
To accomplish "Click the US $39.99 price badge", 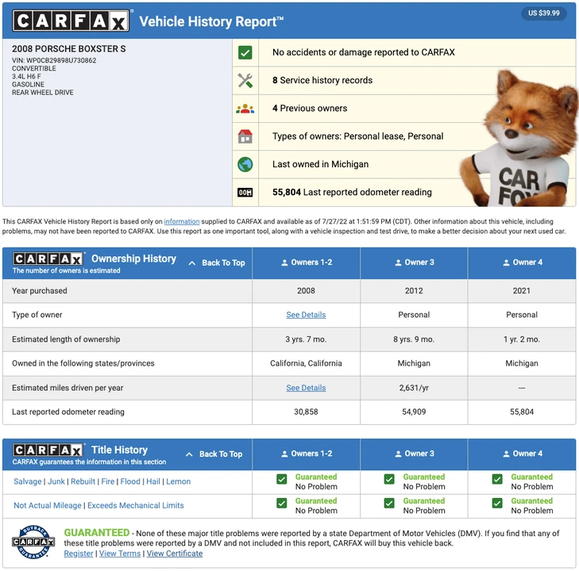I will tap(543, 13).
